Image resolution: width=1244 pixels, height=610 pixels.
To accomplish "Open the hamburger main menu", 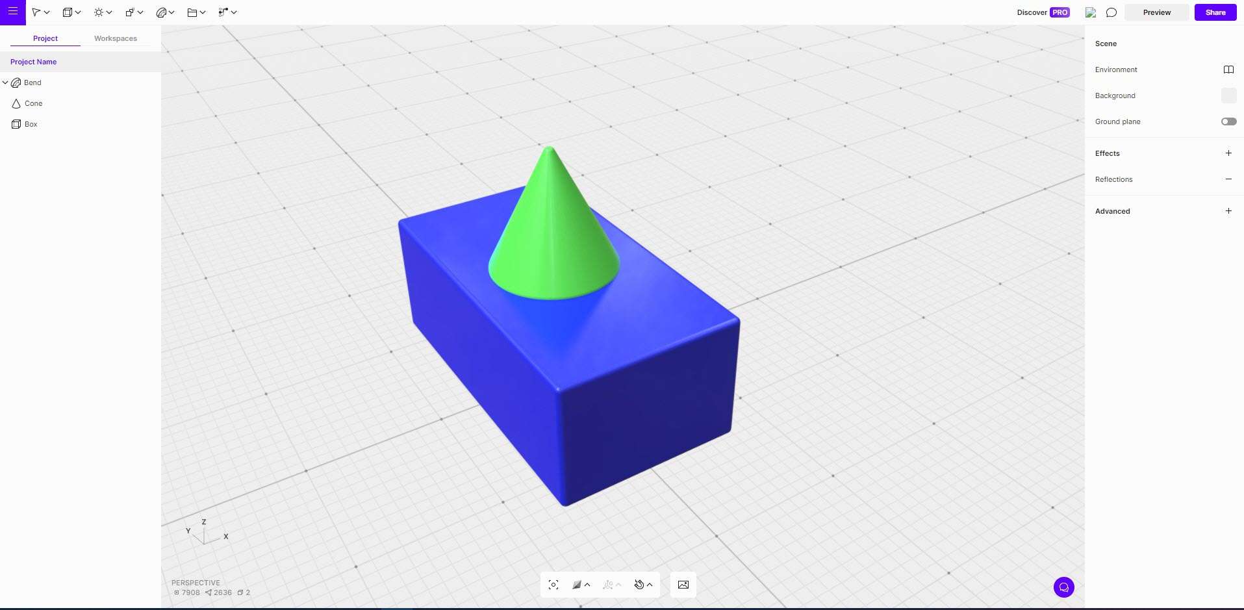I will [12, 12].
